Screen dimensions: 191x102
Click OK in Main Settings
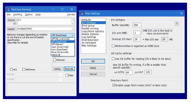[93, 61]
